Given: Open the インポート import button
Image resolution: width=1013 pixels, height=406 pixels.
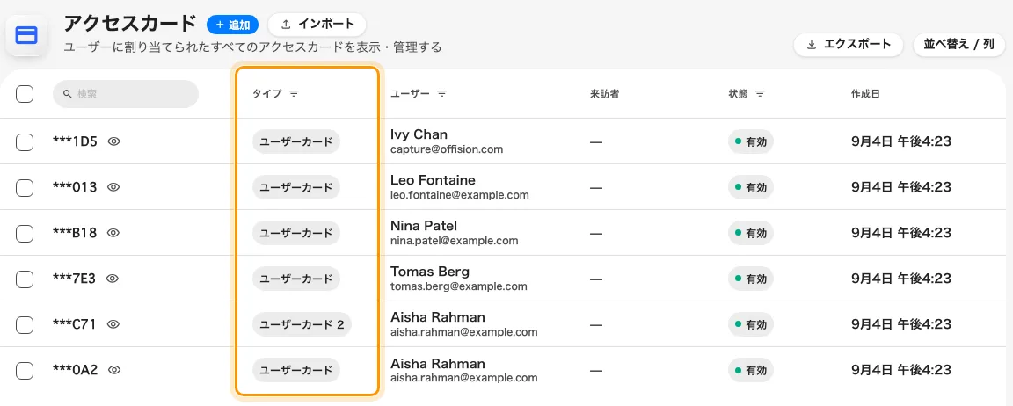Looking at the screenshot, I should point(317,25).
